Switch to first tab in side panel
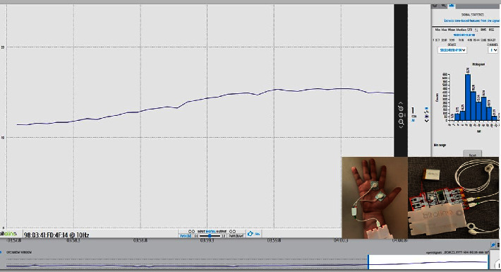The width and height of the screenshot is (501, 272). 435,6
